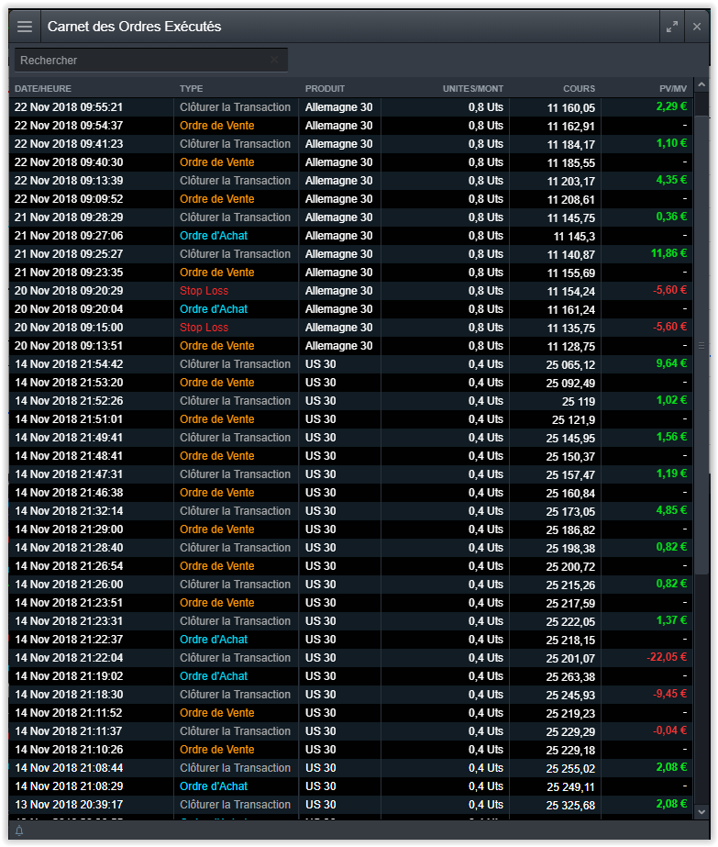Sort by UNITES/MONT column header
This screenshot has height=847, width=718.
click(x=472, y=89)
